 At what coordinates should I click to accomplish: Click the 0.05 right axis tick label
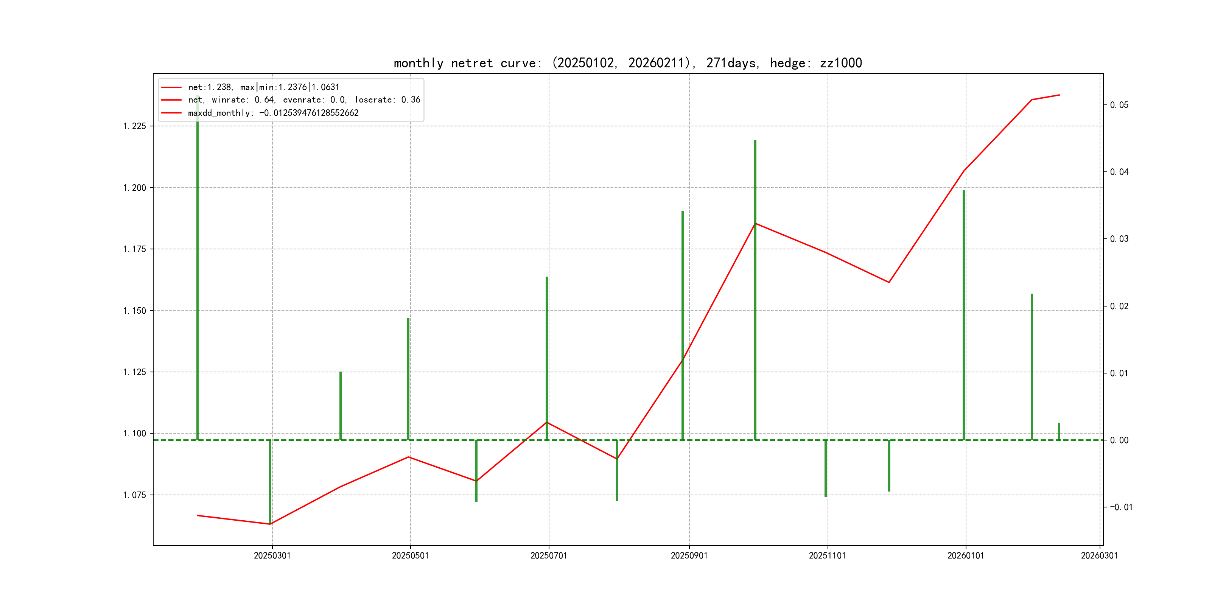tap(1119, 105)
